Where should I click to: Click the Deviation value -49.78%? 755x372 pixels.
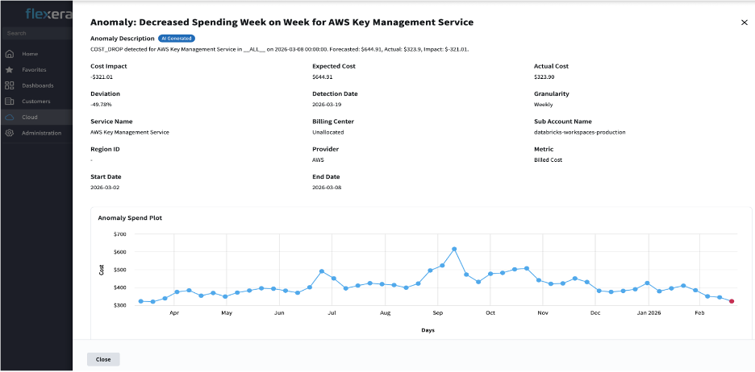click(x=101, y=105)
